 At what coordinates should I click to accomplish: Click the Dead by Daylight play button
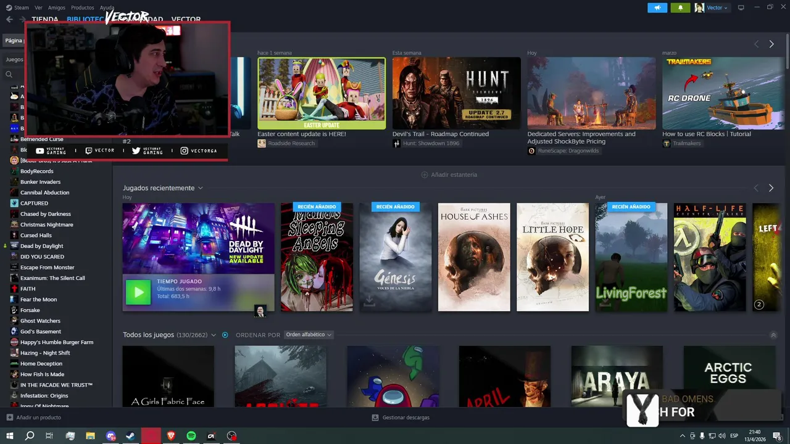138,292
